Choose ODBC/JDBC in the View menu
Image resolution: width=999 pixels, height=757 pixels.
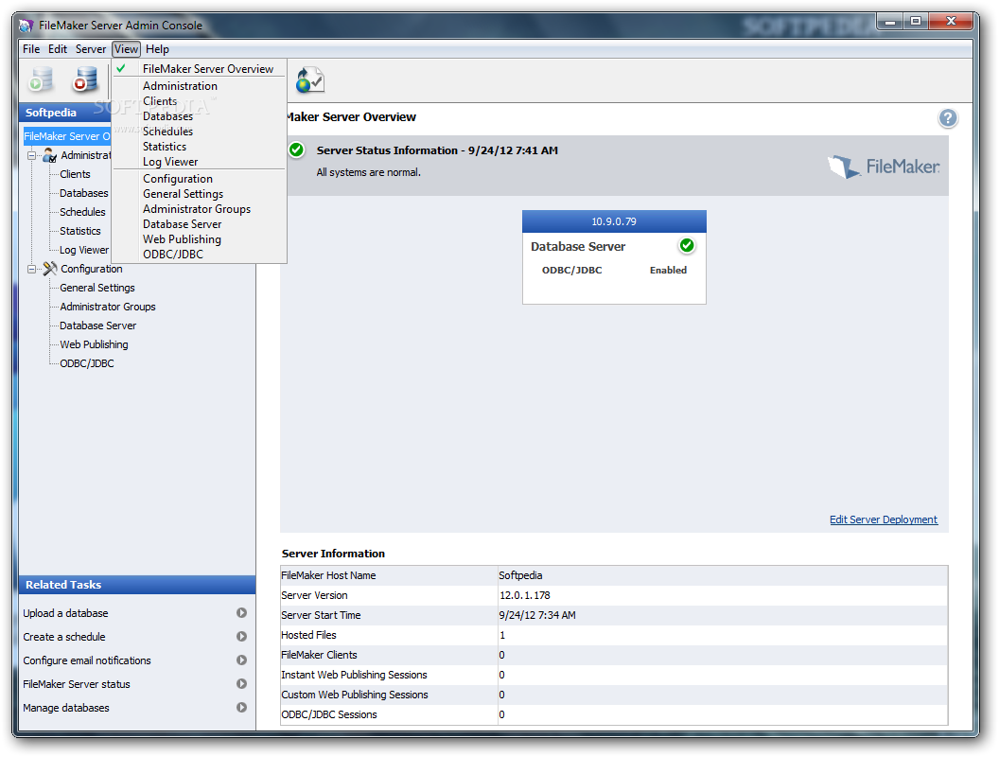200,255
